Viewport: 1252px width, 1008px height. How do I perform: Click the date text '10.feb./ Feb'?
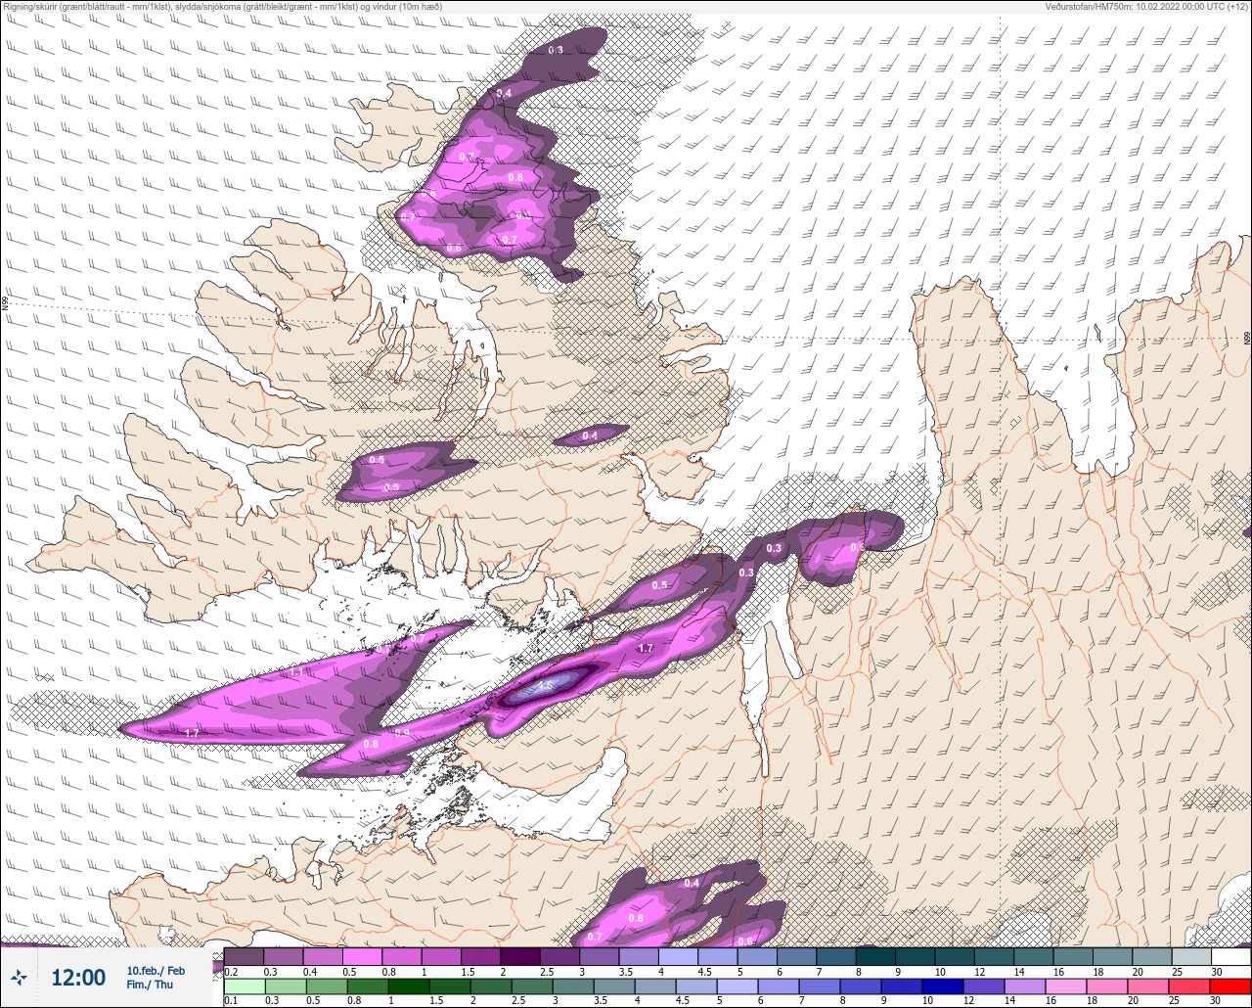[156, 970]
